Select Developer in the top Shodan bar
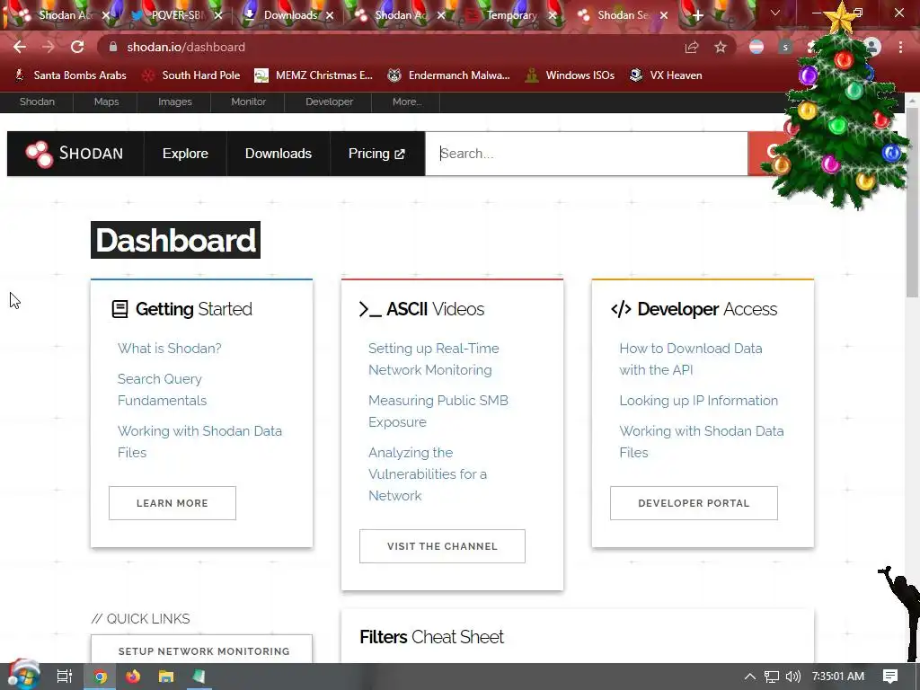 (x=329, y=102)
